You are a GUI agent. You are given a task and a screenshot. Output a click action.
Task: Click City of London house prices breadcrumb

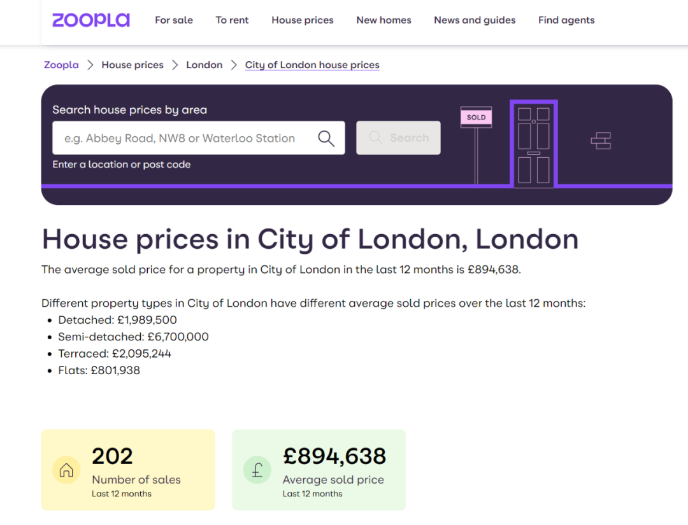[312, 65]
